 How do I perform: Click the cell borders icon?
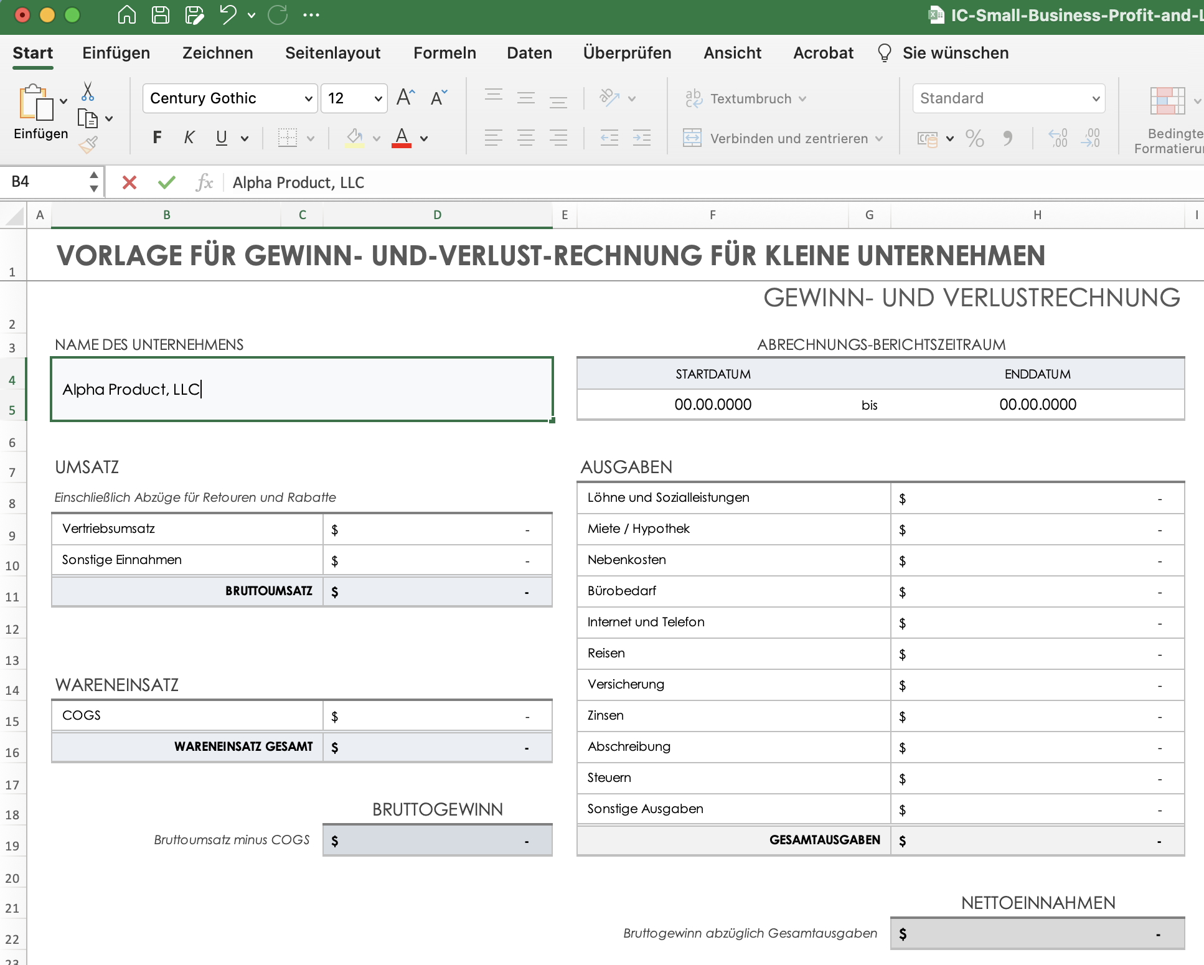288,138
